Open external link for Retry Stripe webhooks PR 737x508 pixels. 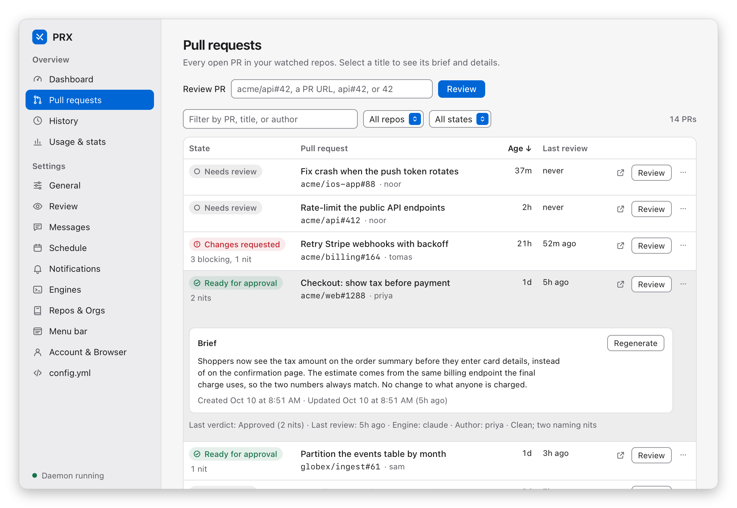[621, 246]
